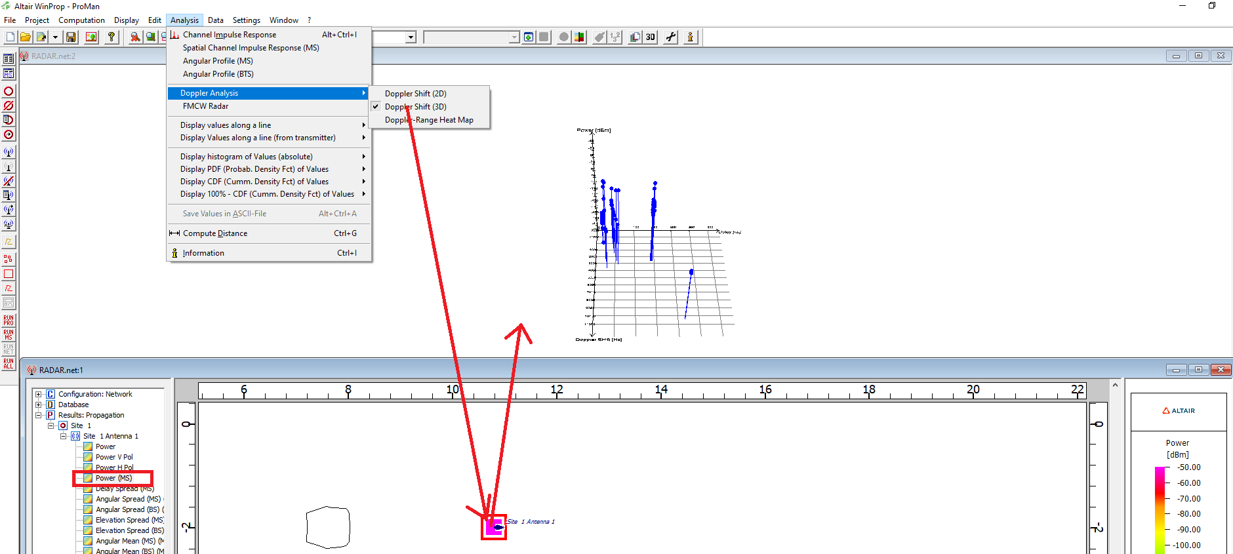
Task: Click the Open project folder icon
Action: pyautogui.click(x=25, y=37)
